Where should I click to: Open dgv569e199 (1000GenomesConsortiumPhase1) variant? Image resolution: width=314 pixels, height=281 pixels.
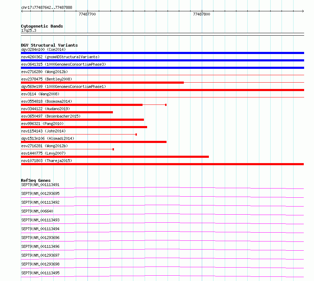coord(64,86)
